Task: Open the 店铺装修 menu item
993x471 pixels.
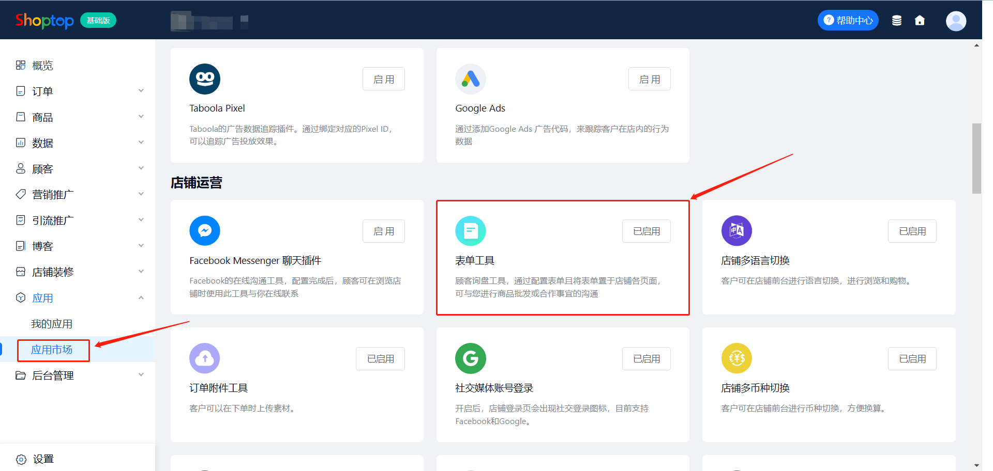Action: 78,272
